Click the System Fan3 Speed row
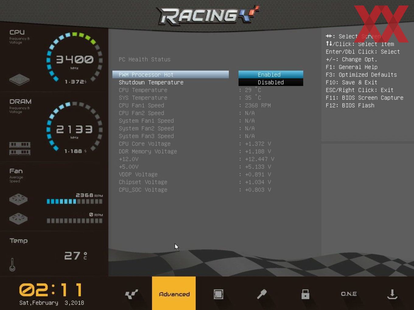 point(195,136)
